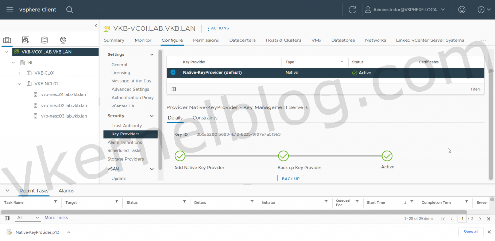The height and width of the screenshot is (241, 495).
Task: Collapse the navigator pane arrow
Action: 96,26
